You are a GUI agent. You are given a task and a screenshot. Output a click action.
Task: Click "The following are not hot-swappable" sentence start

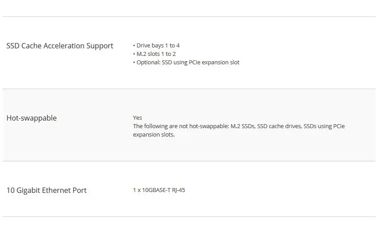coord(180,126)
